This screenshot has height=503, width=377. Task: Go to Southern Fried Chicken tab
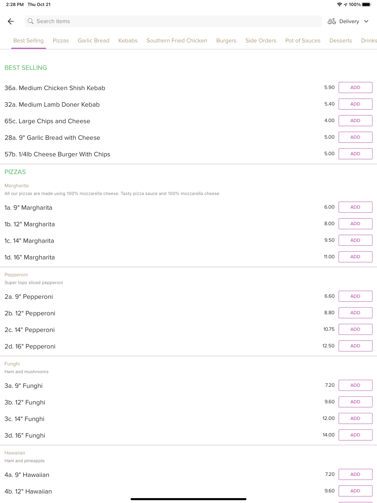coord(177,41)
